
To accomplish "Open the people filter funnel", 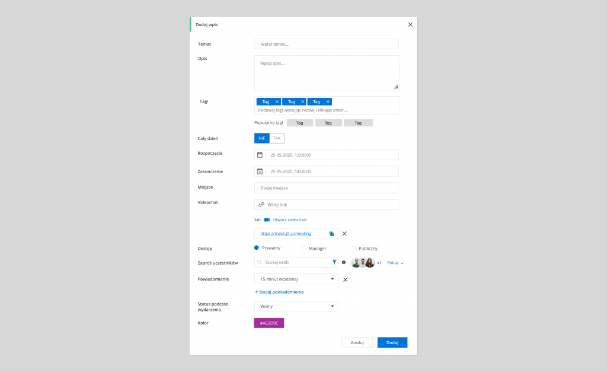I will click(x=334, y=262).
